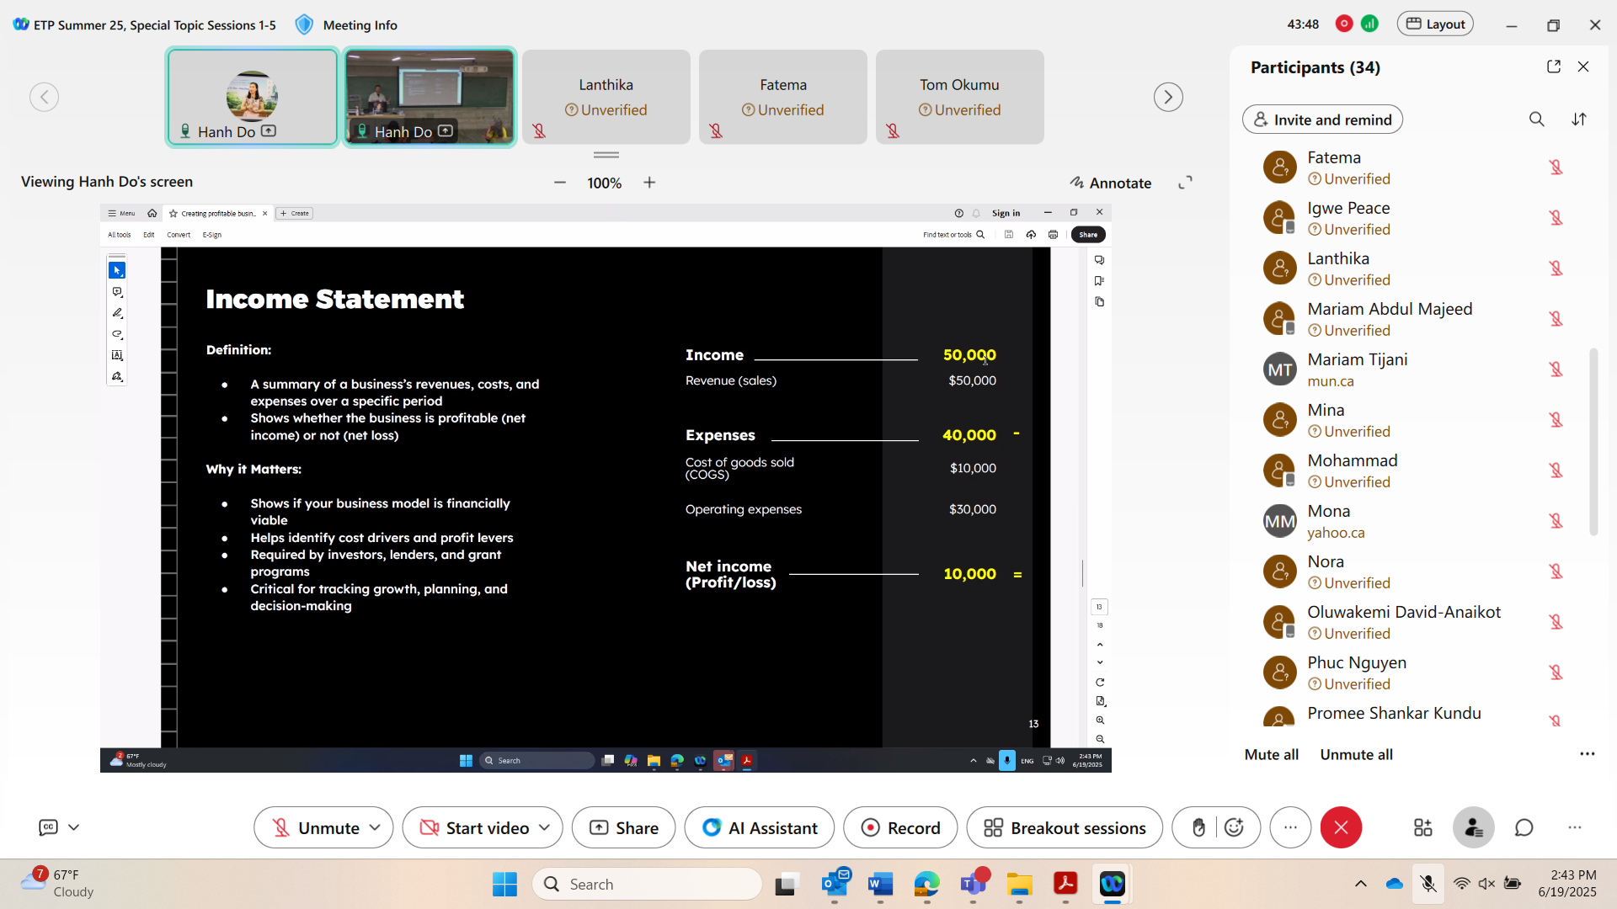Viewport: 1617px width, 909px height.
Task: Select Lanthika's video tile
Action: pos(606,97)
